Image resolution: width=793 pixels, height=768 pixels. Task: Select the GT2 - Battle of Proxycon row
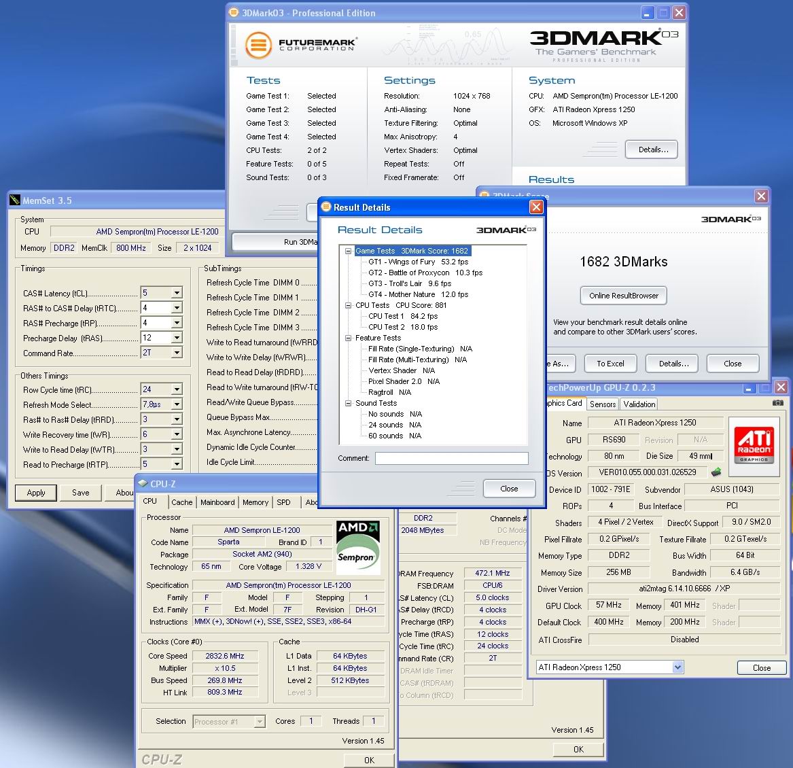[425, 272]
